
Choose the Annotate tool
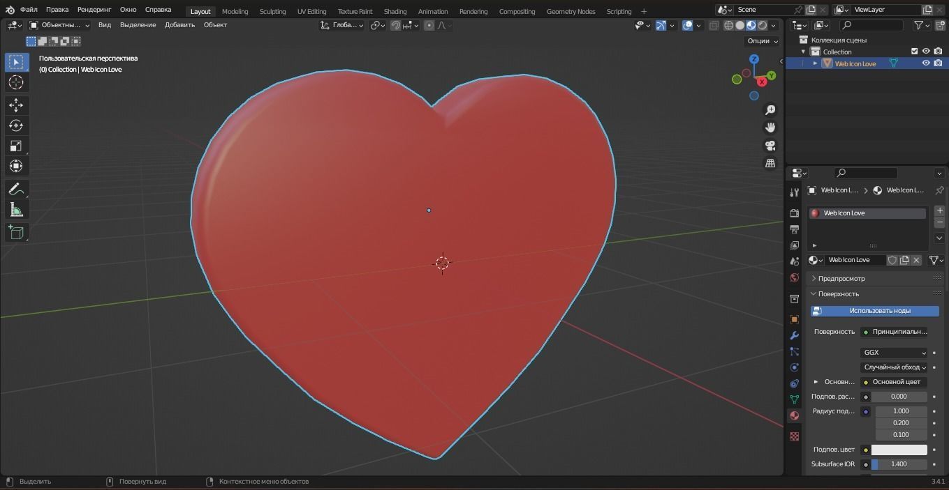click(x=15, y=189)
